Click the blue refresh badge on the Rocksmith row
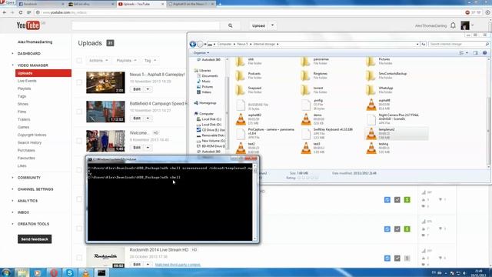492x277 pixels. [387, 259]
